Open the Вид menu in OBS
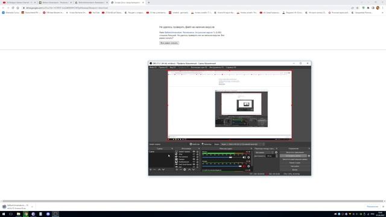The height and width of the screenshot is (217, 386). click(x=173, y=67)
